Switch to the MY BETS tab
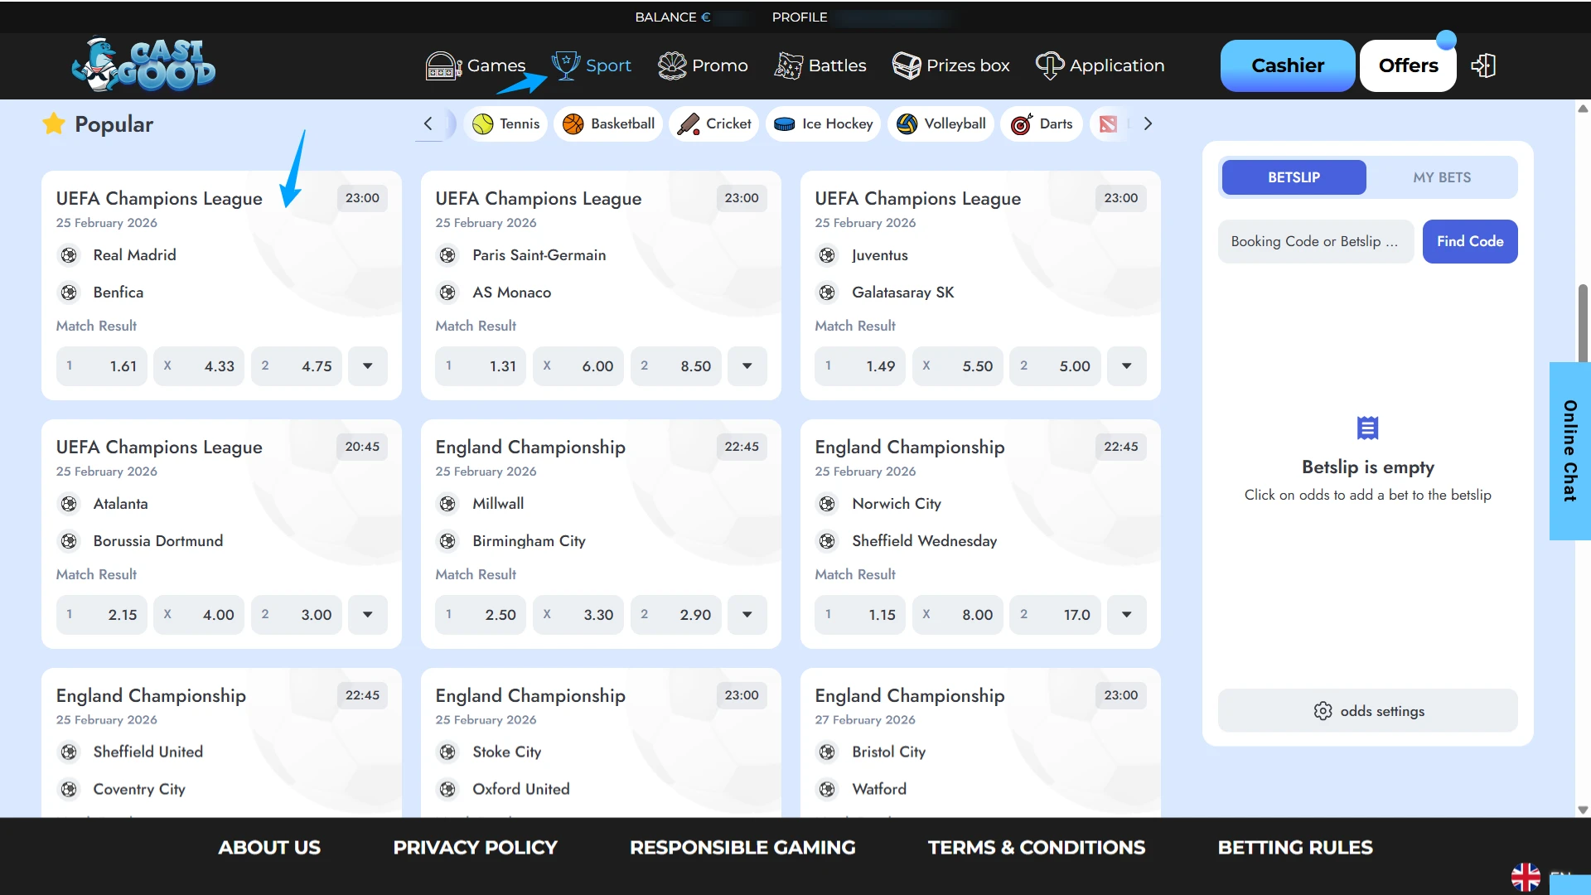 (x=1442, y=177)
